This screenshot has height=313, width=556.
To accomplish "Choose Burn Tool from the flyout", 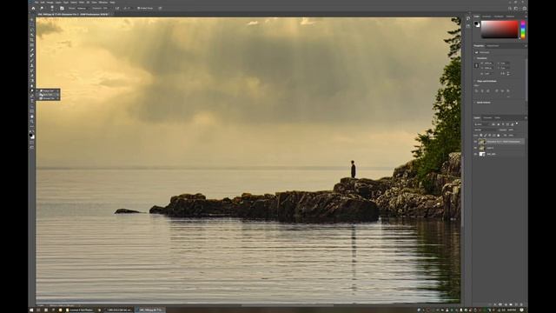I will pyautogui.click(x=48, y=95).
